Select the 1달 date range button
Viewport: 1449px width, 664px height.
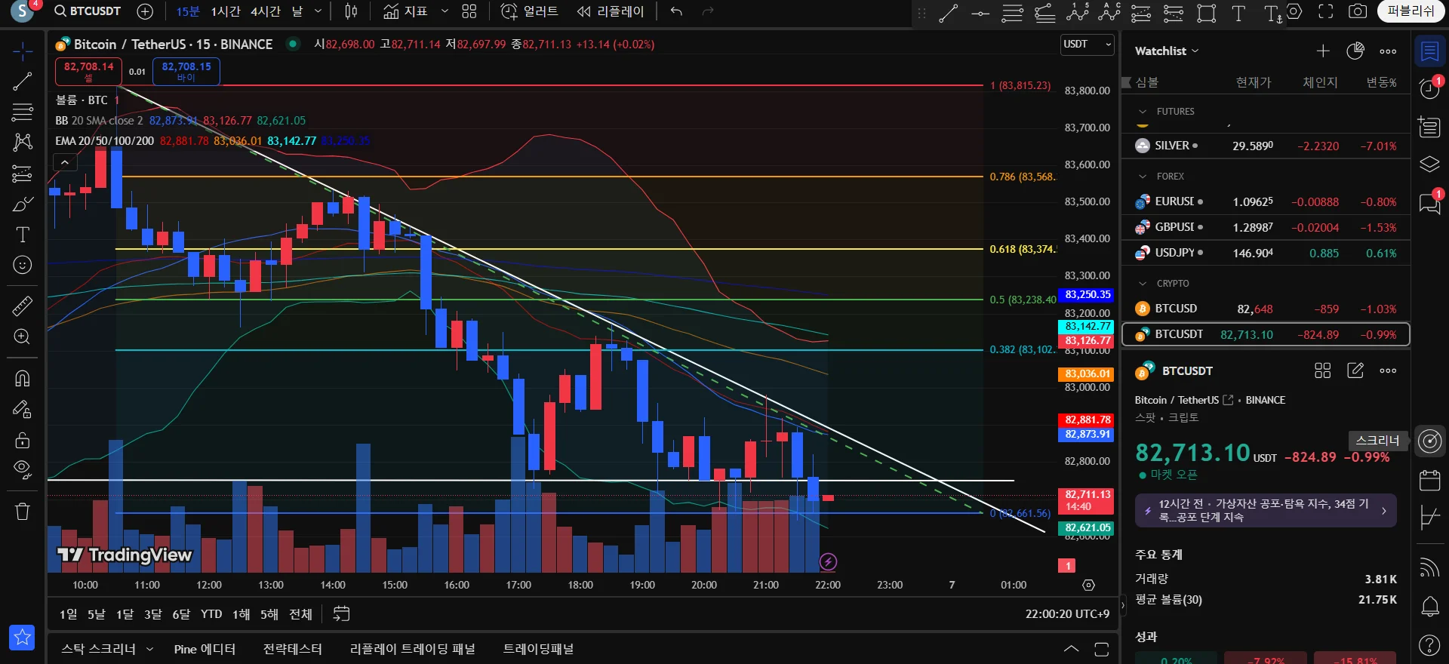[x=125, y=614]
